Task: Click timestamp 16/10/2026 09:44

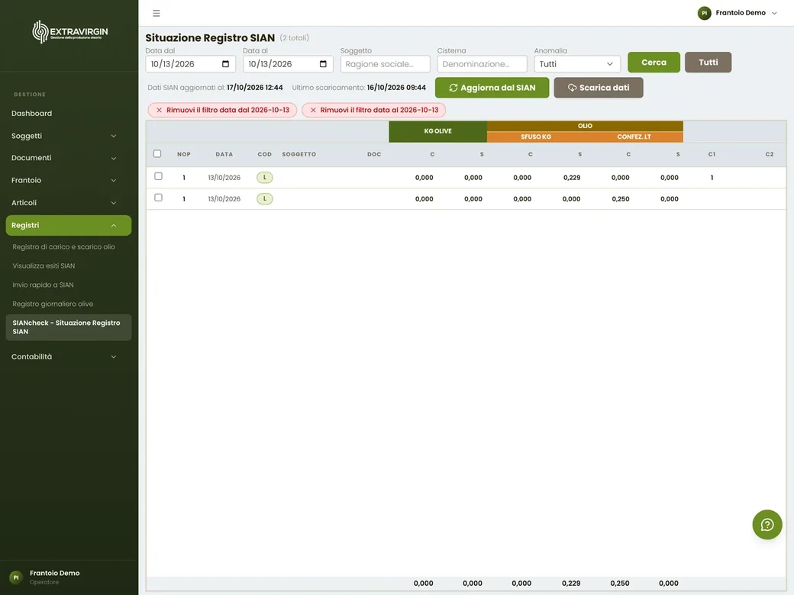Action: coord(396,88)
